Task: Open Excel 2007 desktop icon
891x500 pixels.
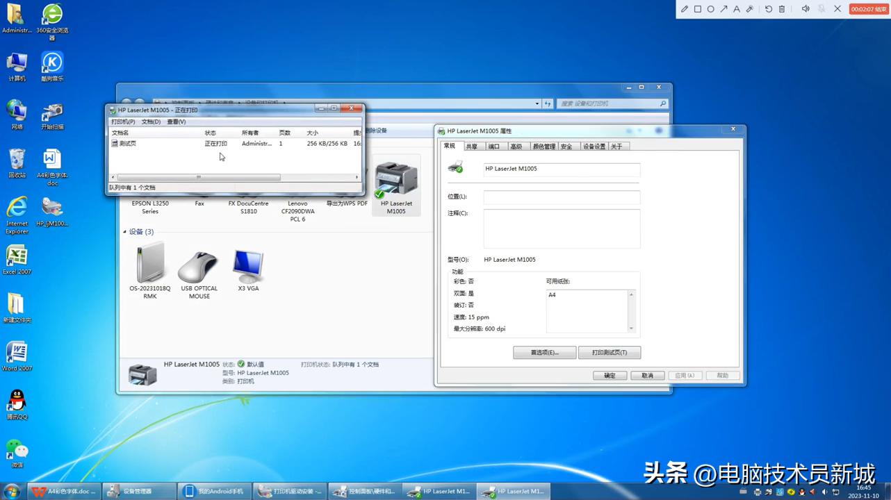Action: tap(17, 260)
